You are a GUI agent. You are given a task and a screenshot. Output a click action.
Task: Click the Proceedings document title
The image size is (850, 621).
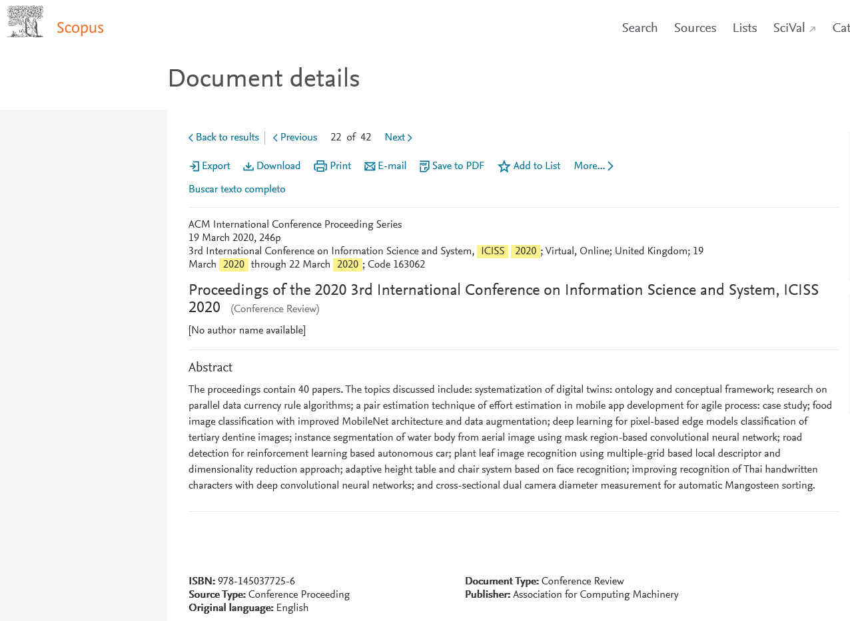click(x=504, y=299)
